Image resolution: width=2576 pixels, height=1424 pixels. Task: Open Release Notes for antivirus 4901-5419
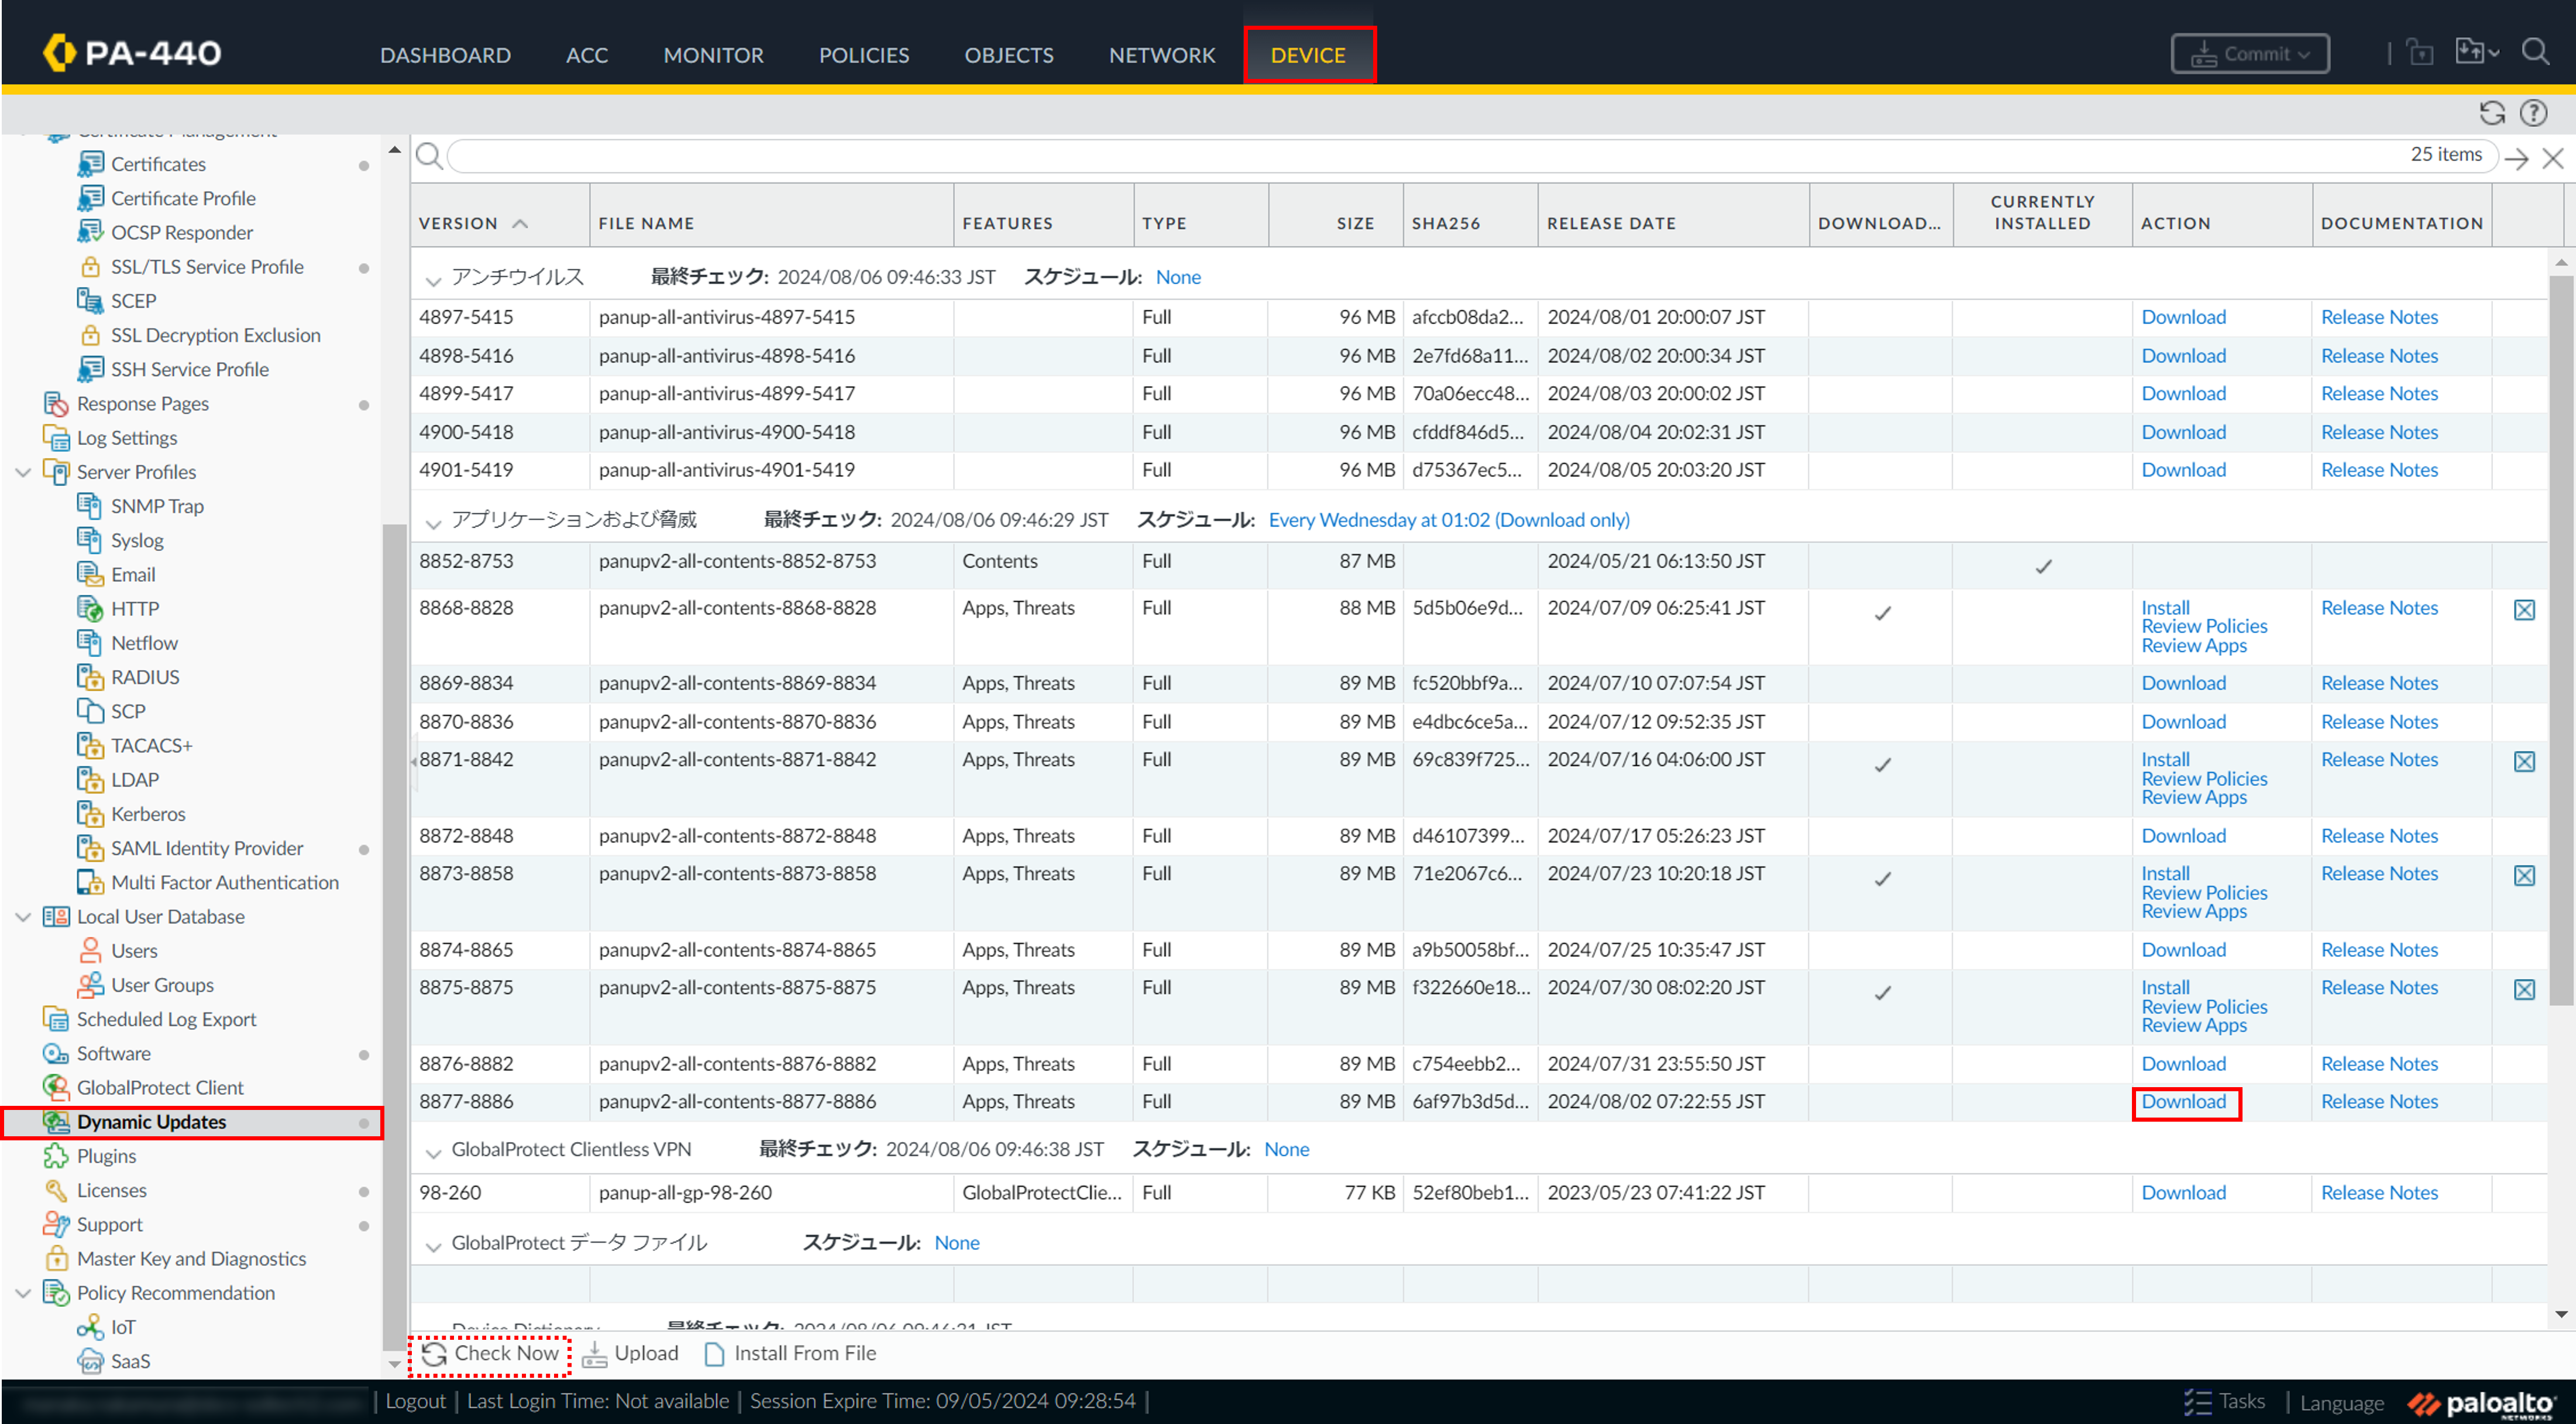[2379, 470]
